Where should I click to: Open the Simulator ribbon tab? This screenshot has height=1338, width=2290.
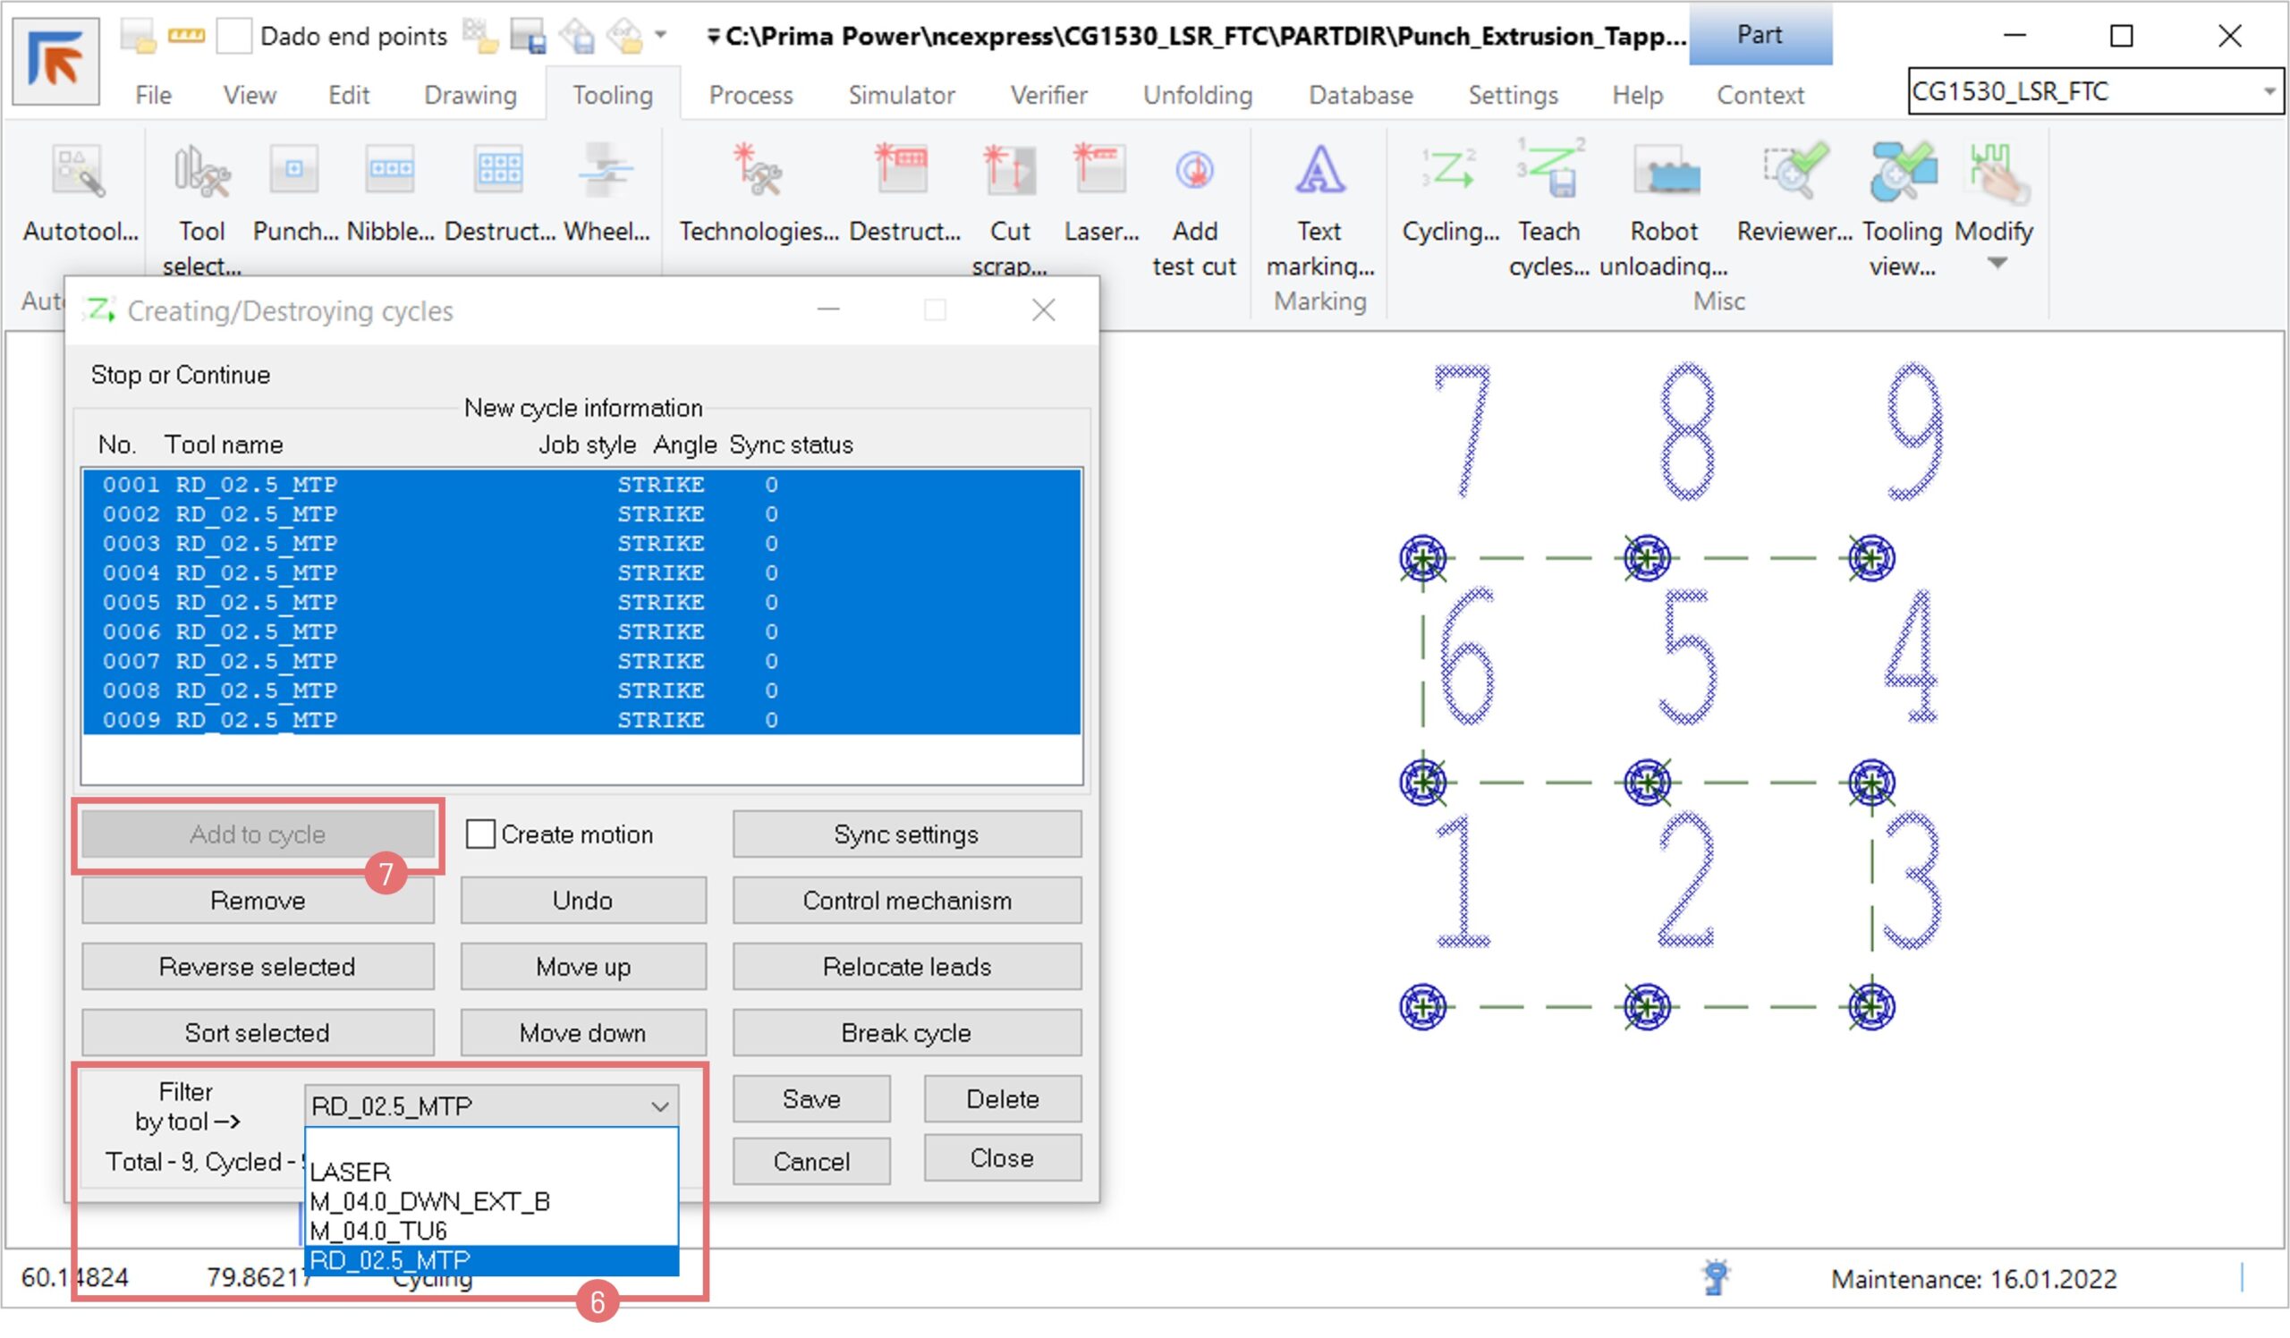tap(901, 96)
